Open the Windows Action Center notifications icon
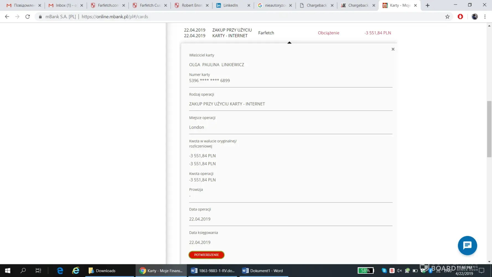492x277 pixels. [x=482, y=271]
